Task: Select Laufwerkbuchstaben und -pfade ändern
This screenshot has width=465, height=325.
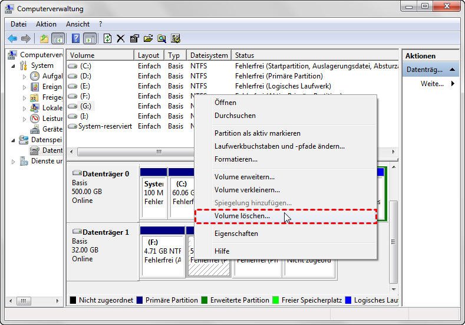Action: 286,146
